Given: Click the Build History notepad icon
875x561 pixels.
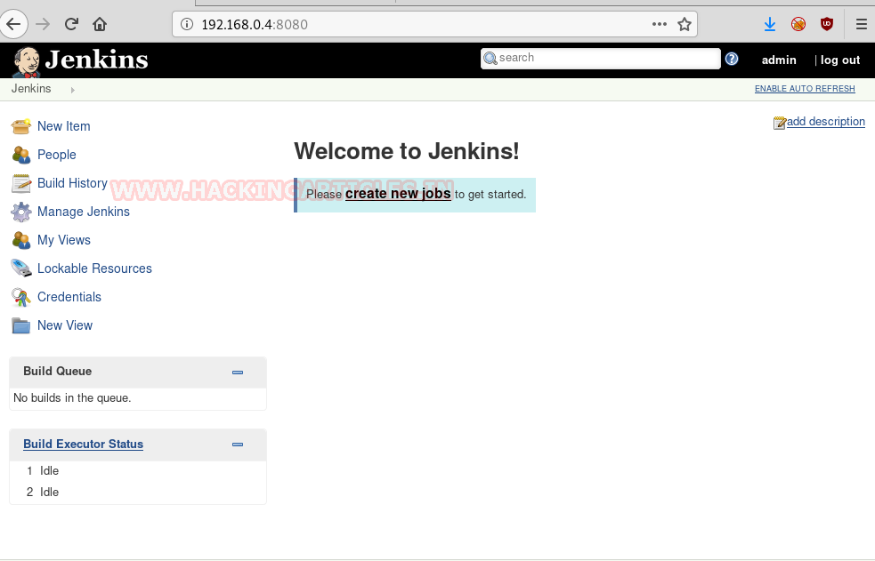Looking at the screenshot, I should 21,183.
